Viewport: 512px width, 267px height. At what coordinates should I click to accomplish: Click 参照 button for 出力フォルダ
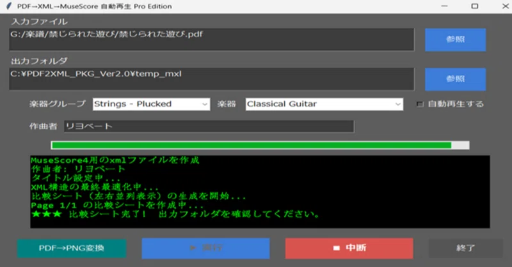[455, 79]
